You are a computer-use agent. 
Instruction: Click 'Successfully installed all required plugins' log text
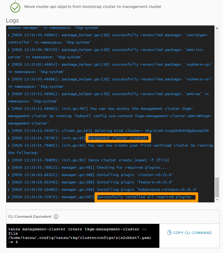coord(144,197)
